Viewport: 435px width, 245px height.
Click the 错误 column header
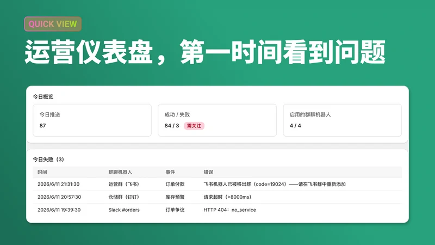[x=208, y=172]
